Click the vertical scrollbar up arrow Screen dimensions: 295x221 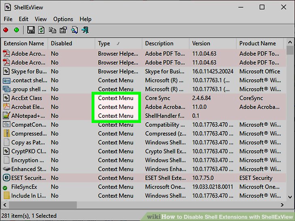click(x=290, y=42)
